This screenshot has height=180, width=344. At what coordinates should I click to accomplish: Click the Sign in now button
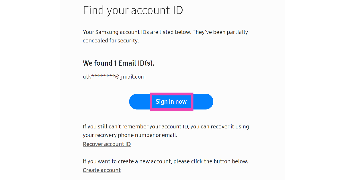tap(171, 102)
